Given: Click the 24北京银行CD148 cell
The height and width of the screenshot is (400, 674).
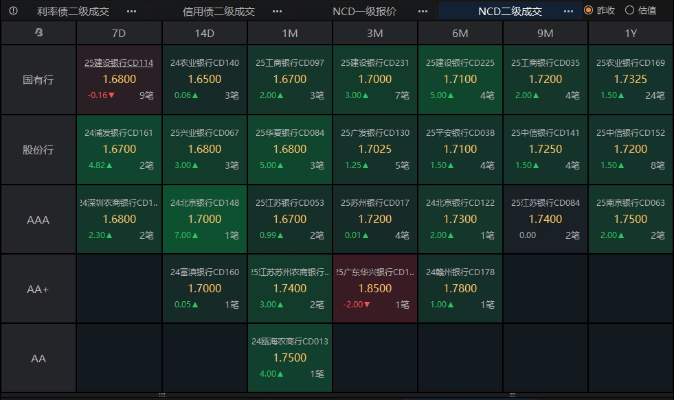Looking at the screenshot, I should tap(205, 220).
